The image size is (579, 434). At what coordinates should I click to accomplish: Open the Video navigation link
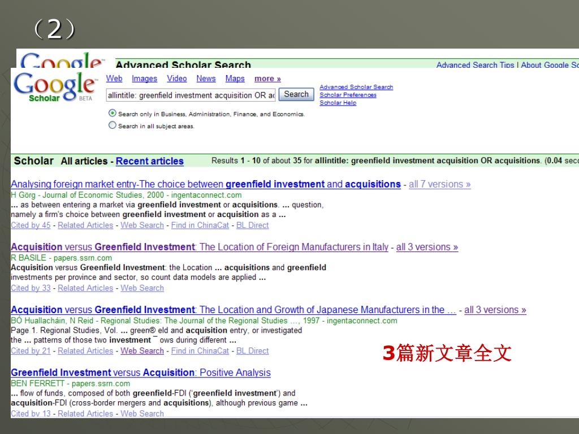pyautogui.click(x=176, y=79)
